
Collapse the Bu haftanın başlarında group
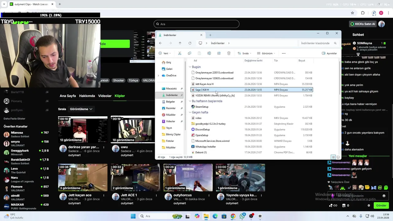click(x=190, y=101)
